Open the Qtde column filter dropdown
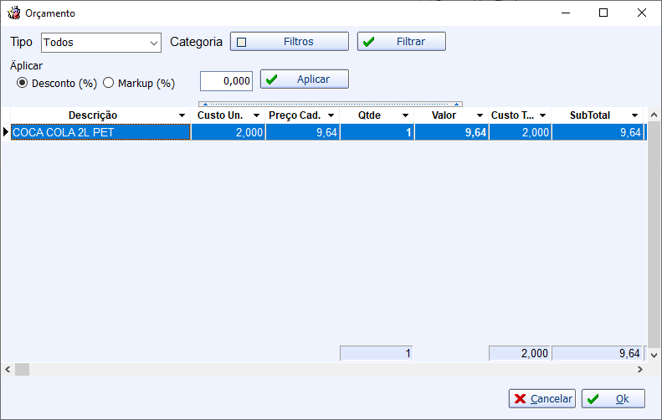 click(405, 115)
